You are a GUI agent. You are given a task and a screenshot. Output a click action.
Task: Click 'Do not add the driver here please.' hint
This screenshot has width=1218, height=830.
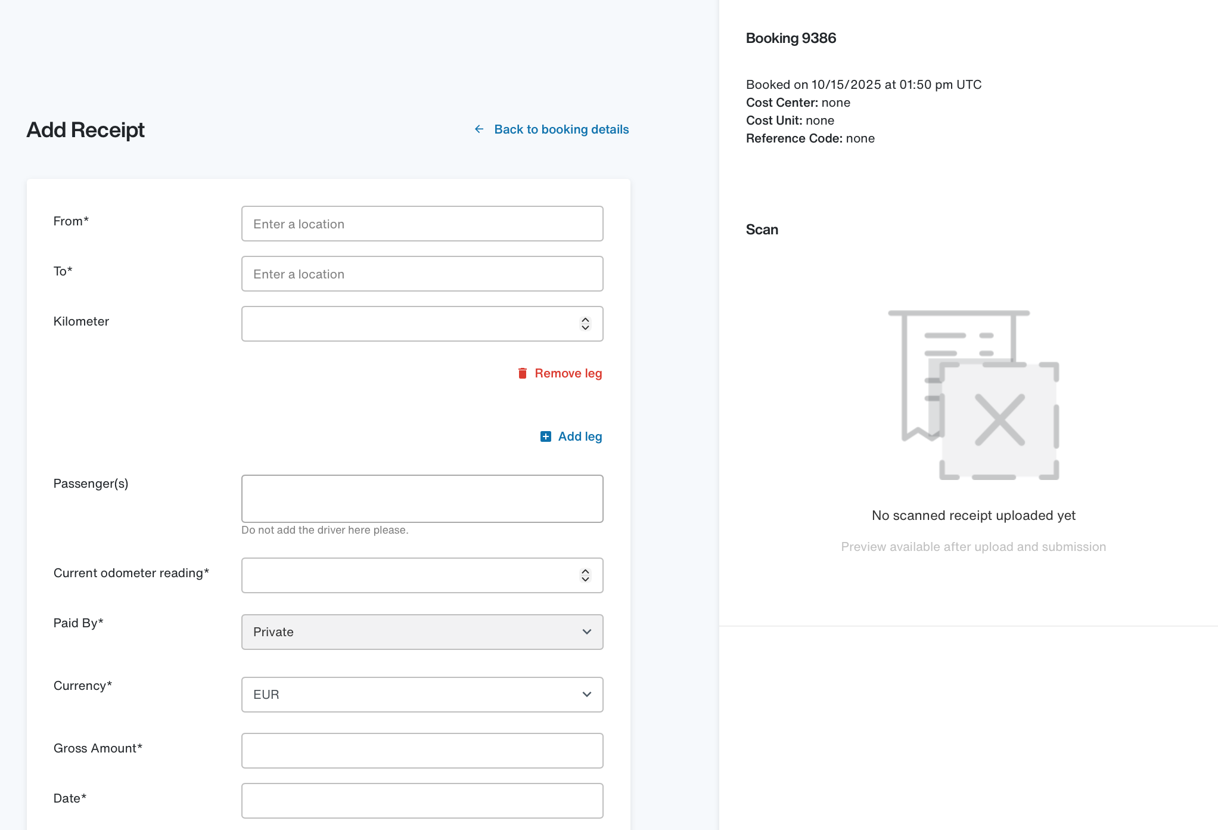point(325,530)
